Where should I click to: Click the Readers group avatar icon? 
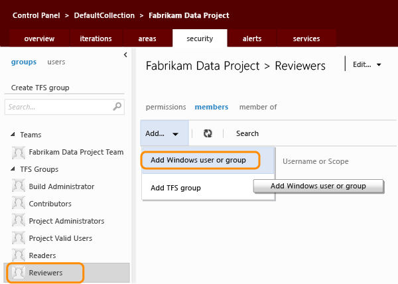[19, 255]
